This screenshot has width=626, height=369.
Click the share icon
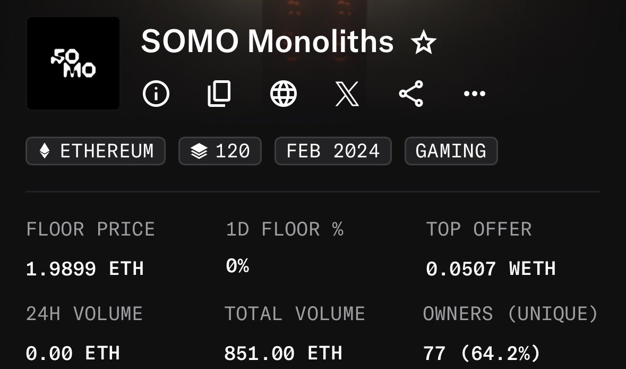tap(411, 94)
